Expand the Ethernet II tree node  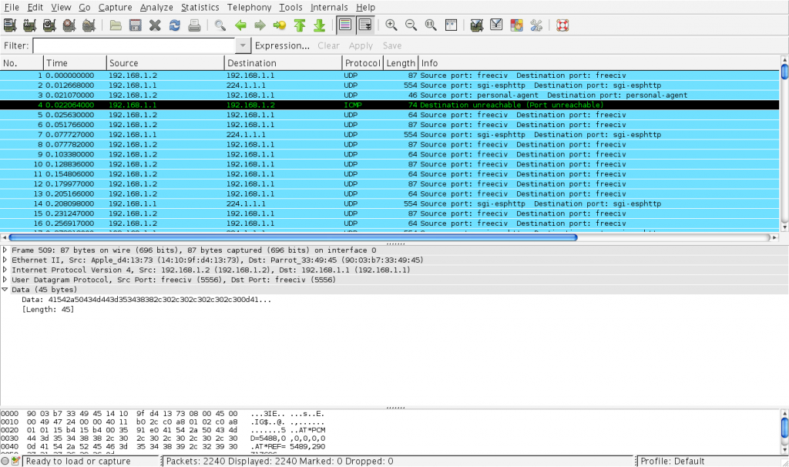coord(5,260)
